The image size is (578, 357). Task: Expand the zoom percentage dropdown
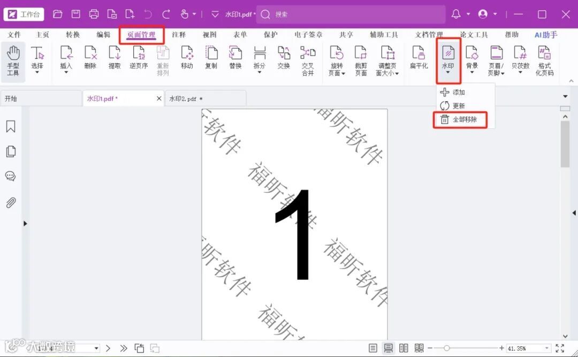pos(546,348)
